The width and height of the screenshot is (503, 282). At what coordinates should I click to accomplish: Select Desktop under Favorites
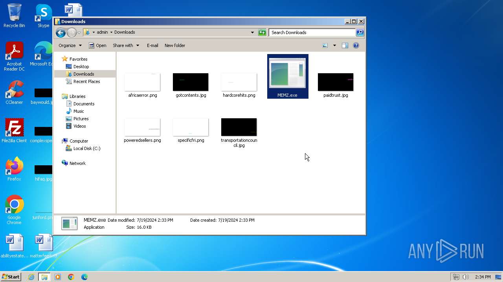tap(77, 67)
